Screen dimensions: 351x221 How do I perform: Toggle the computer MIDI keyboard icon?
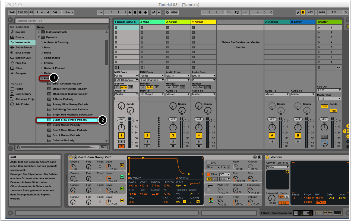click(x=303, y=12)
